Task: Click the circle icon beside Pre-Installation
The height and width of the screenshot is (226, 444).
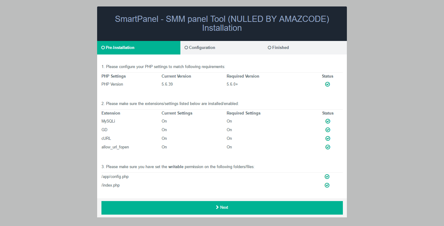Action: tap(103, 48)
